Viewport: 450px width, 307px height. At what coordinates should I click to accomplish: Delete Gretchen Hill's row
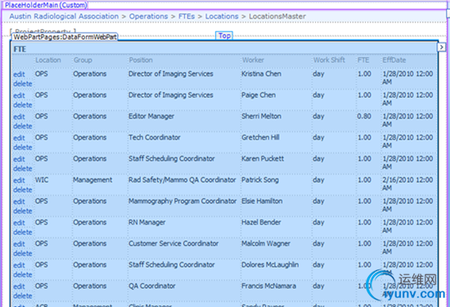(23, 148)
